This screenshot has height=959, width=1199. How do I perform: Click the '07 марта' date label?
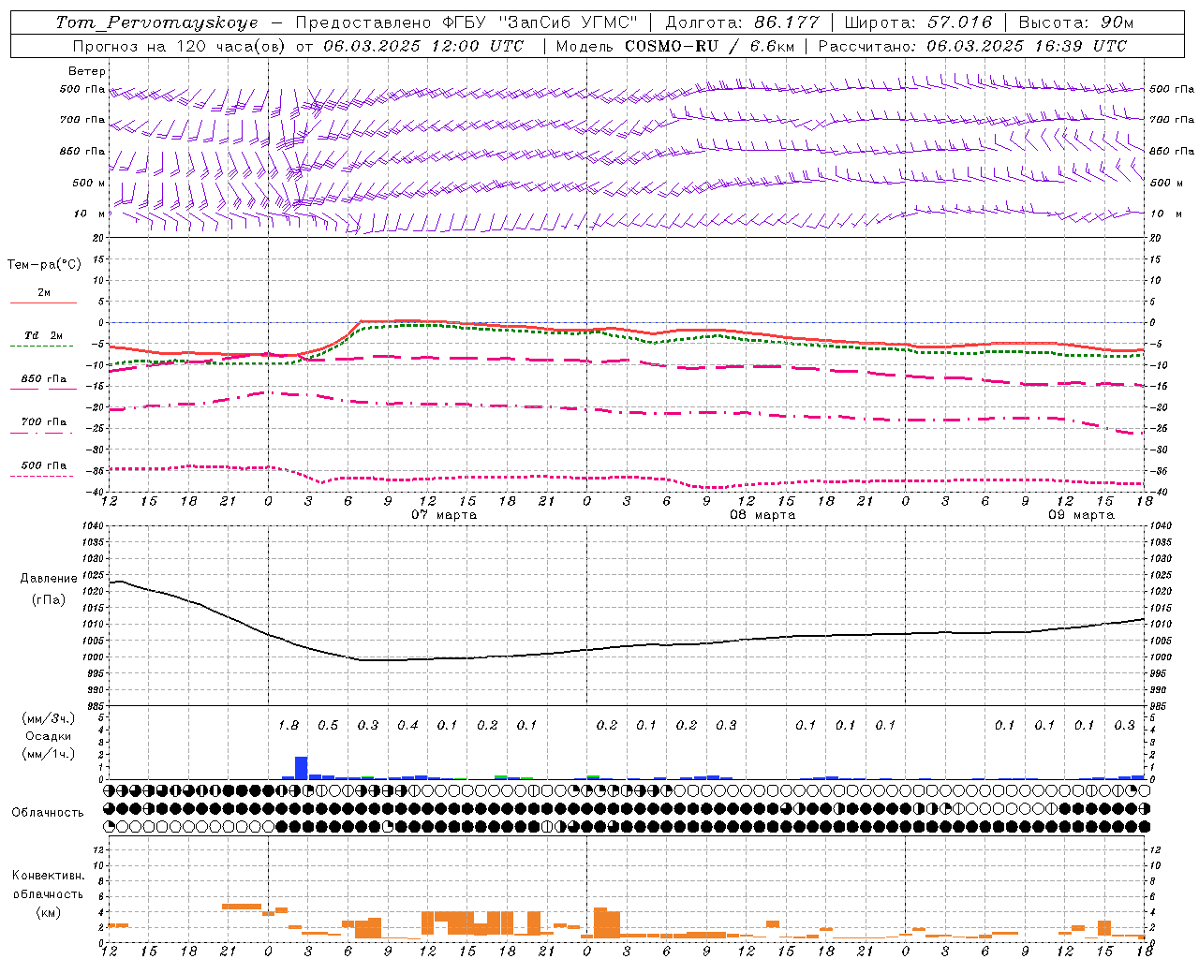click(444, 515)
